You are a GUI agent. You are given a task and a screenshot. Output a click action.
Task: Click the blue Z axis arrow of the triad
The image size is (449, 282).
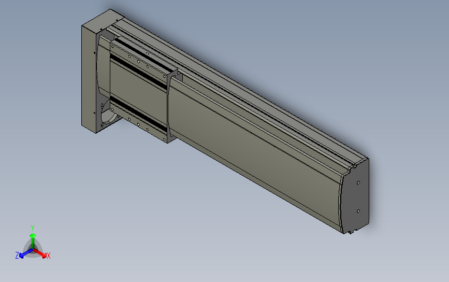coord(26,254)
